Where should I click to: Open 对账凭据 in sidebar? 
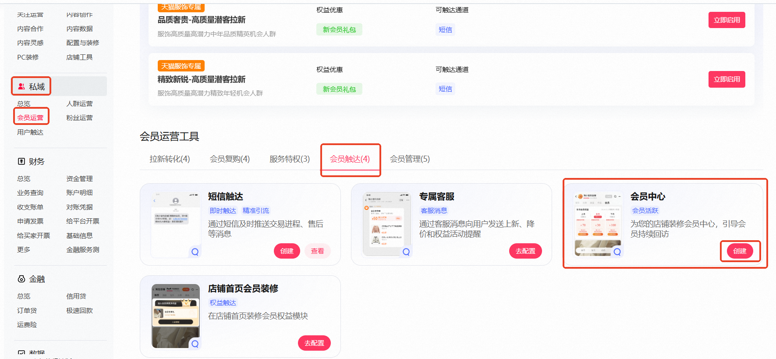pyautogui.click(x=79, y=207)
